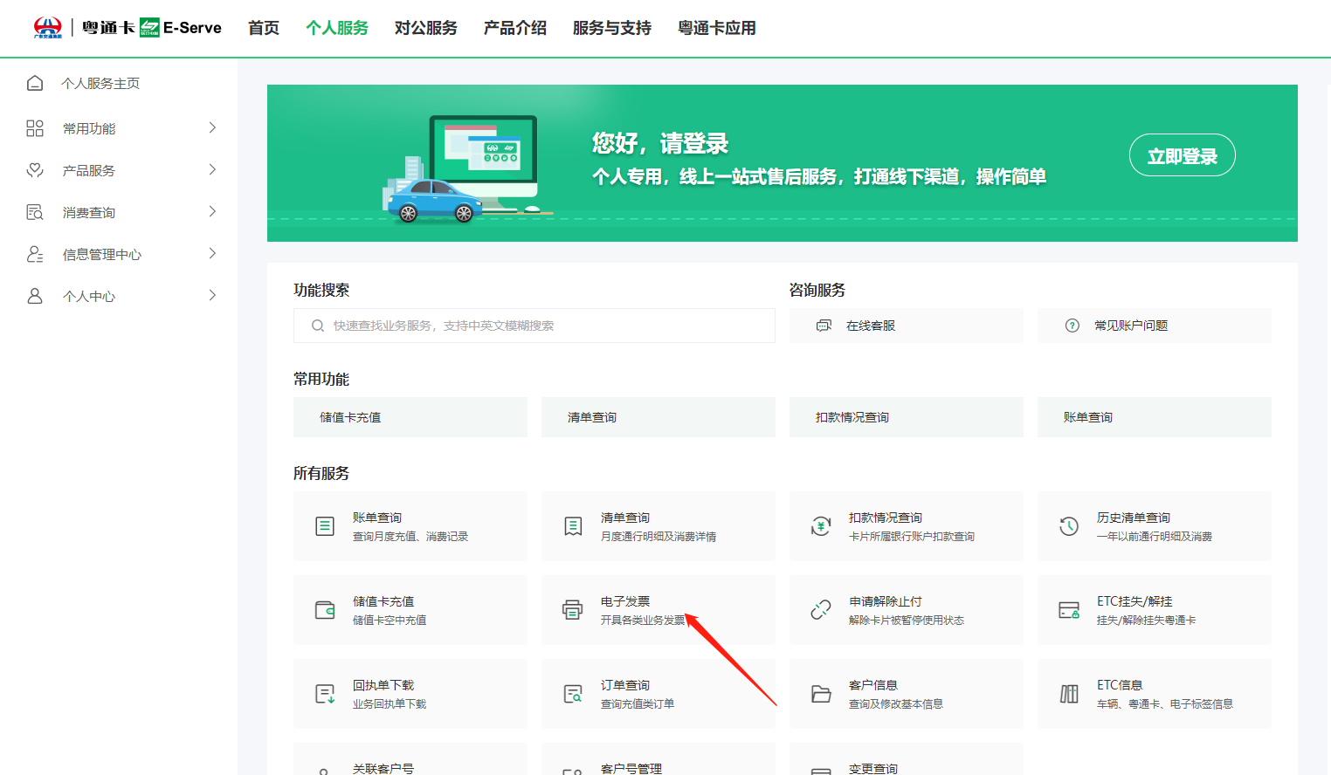Click the 个人服务主页 home icon
Screen dimensions: 1331x775
point(35,83)
